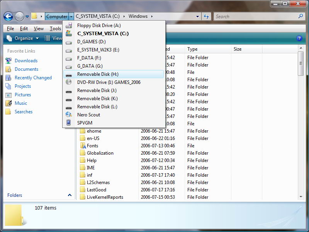
Task: Click the DVD-RW disc icon
Action: (x=69, y=82)
